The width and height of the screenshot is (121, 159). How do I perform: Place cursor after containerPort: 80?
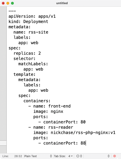point(86,122)
